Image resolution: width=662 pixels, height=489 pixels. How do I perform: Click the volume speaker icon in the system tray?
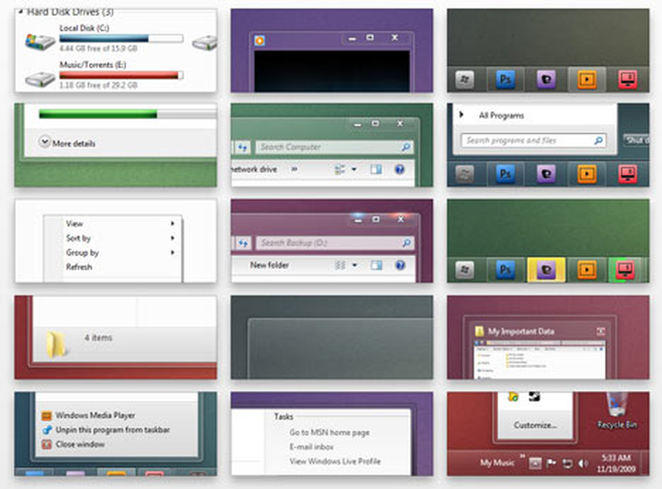(583, 464)
